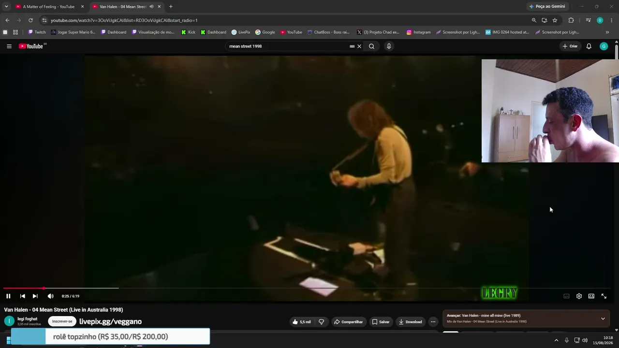Like the Mean Street video
Image resolution: width=619 pixels, height=348 pixels.
point(302,322)
